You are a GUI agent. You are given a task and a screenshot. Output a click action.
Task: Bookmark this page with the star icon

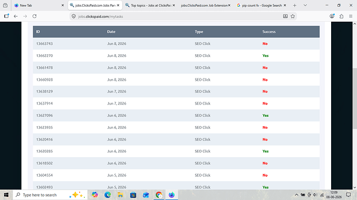pyautogui.click(x=293, y=16)
